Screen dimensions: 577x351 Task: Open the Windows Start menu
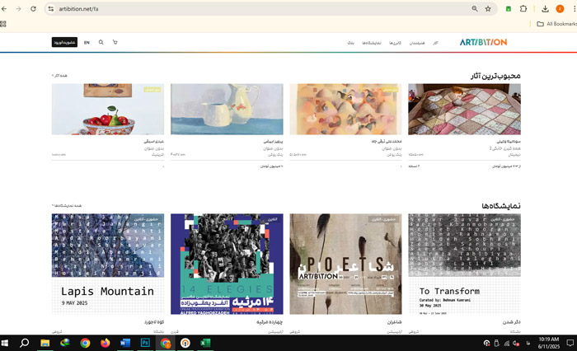pos(5,343)
